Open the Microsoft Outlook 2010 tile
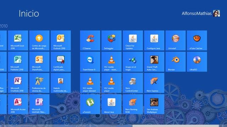This screenshot has width=227, height=127. 61,41
